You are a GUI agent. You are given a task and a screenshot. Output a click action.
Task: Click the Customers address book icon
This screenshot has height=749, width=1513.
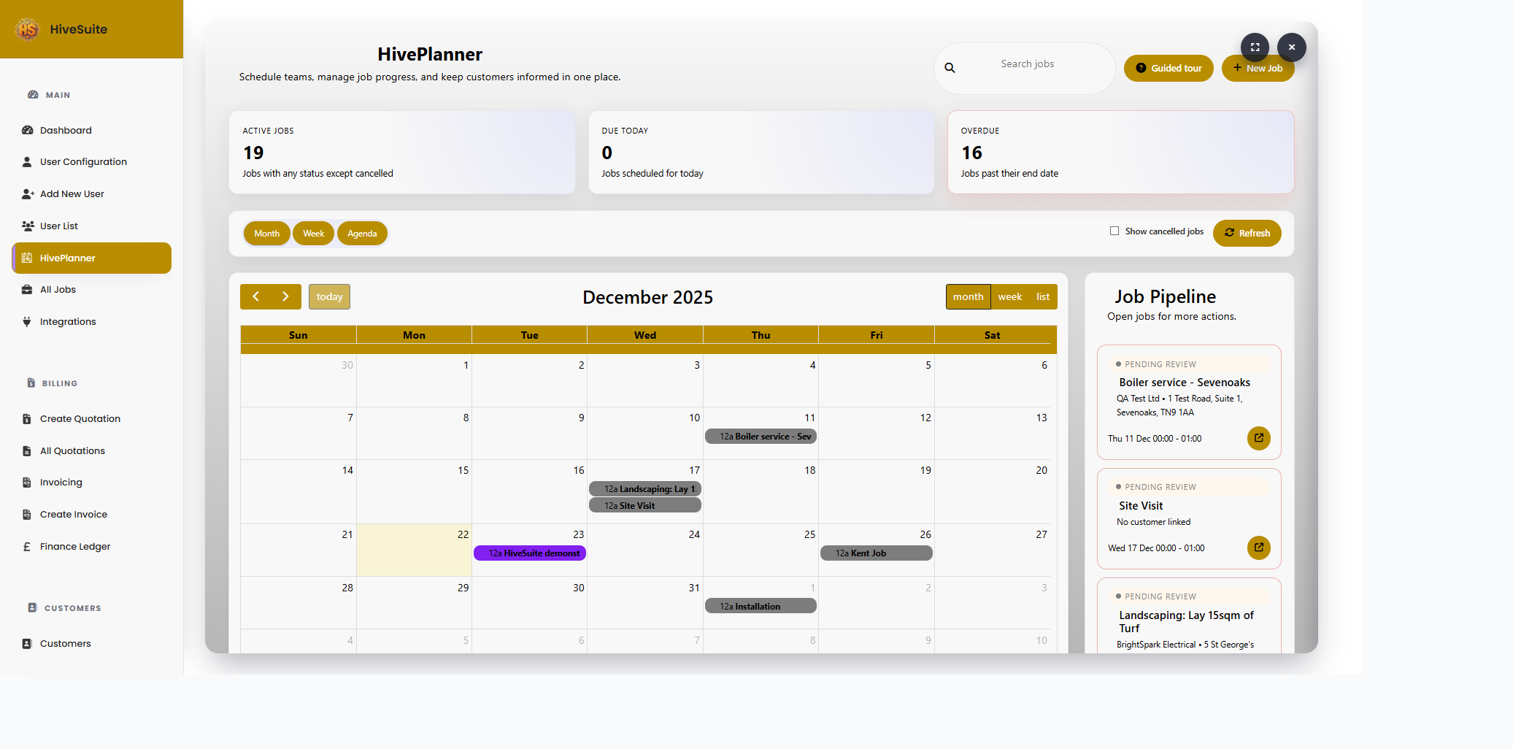point(27,644)
